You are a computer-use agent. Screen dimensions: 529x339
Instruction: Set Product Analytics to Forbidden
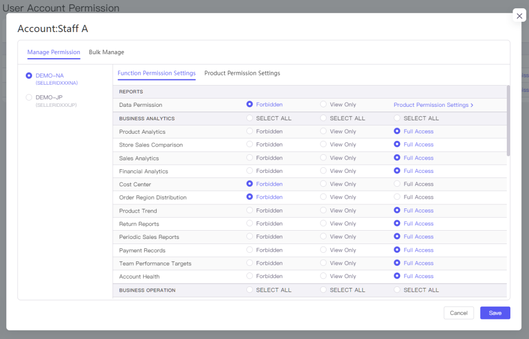(250, 131)
